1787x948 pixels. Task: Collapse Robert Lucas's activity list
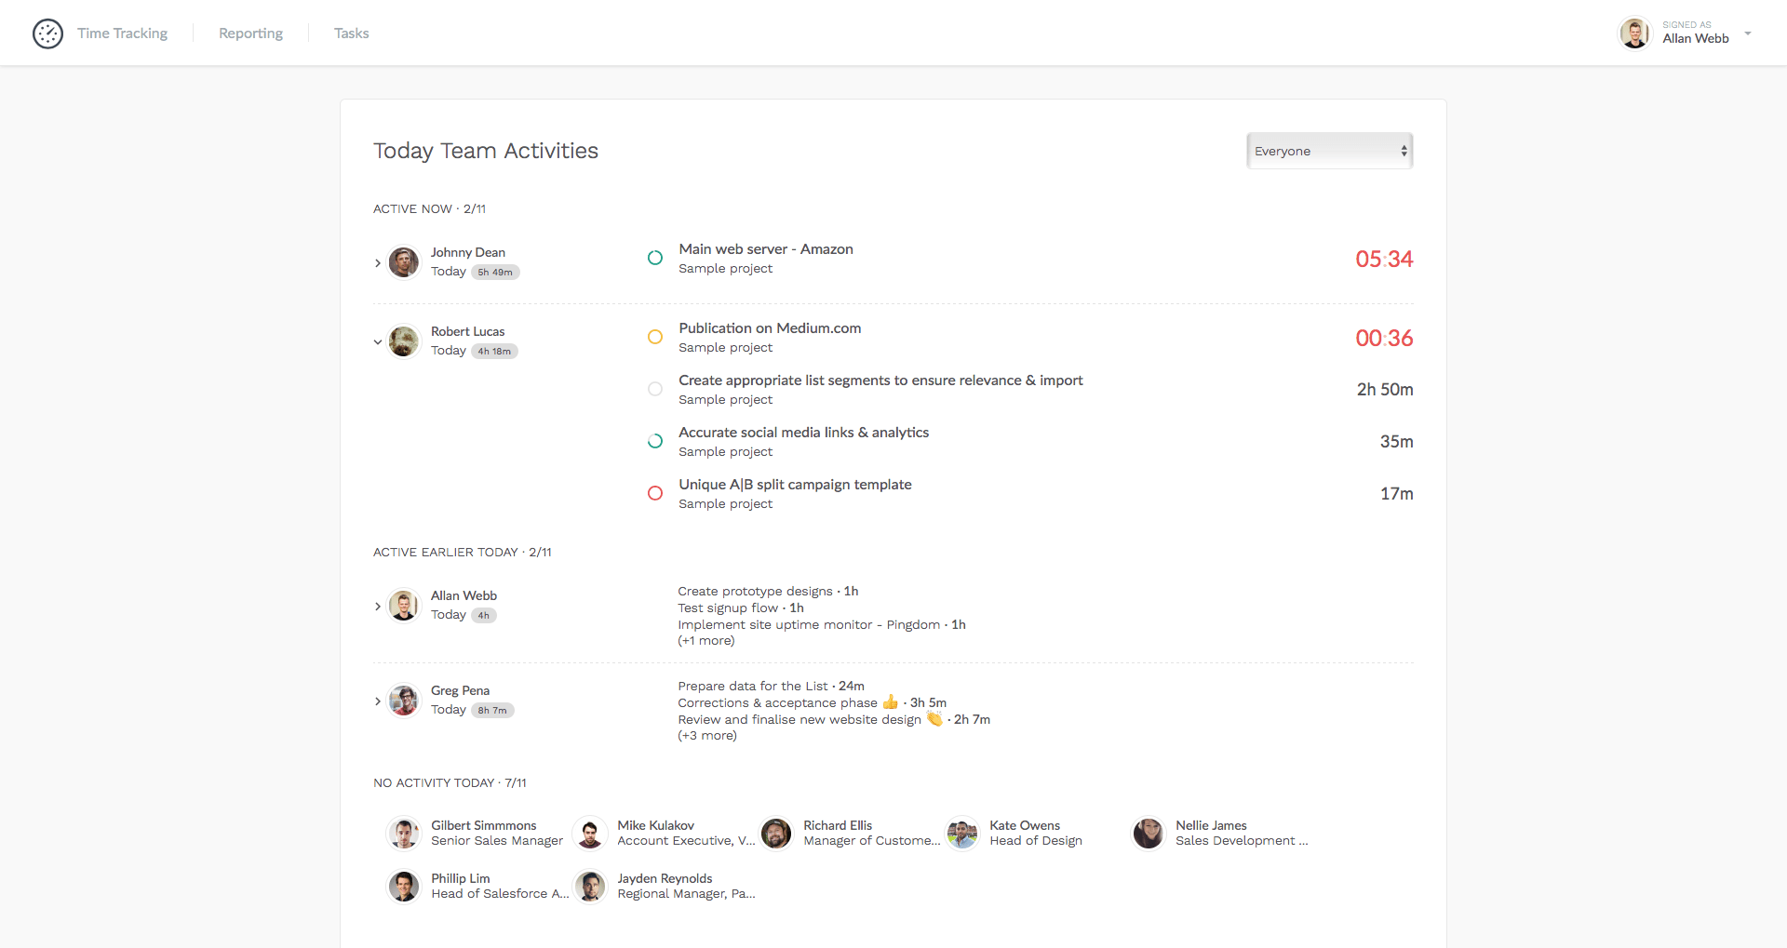(378, 342)
